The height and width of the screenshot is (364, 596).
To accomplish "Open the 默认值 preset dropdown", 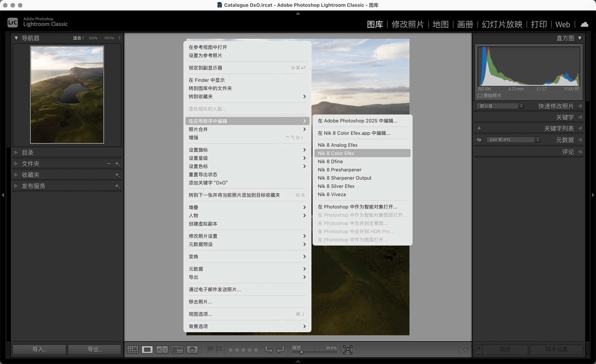I will tap(500, 106).
